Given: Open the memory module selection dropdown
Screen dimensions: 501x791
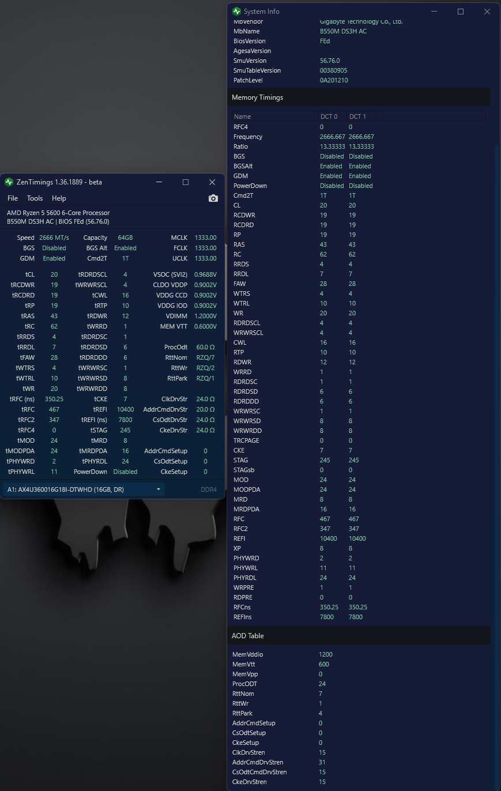Looking at the screenshot, I should pos(83,489).
